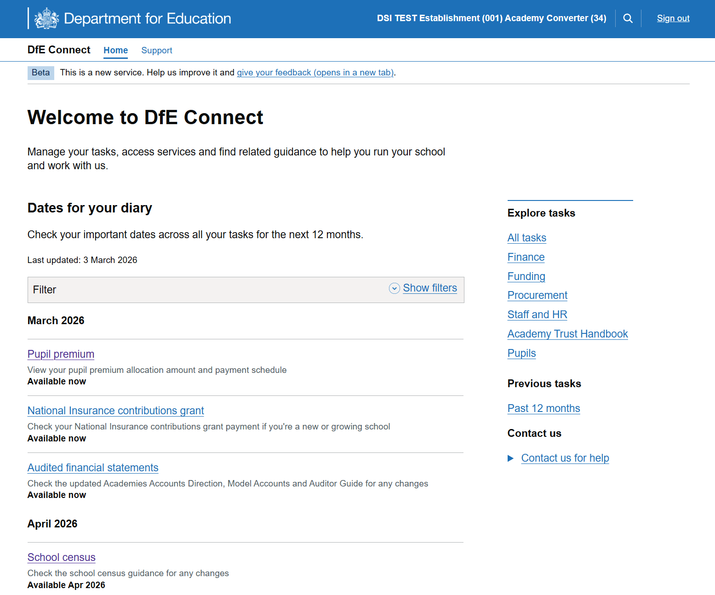Switch to the Support tab
The height and width of the screenshot is (595, 715).
pyautogui.click(x=157, y=50)
